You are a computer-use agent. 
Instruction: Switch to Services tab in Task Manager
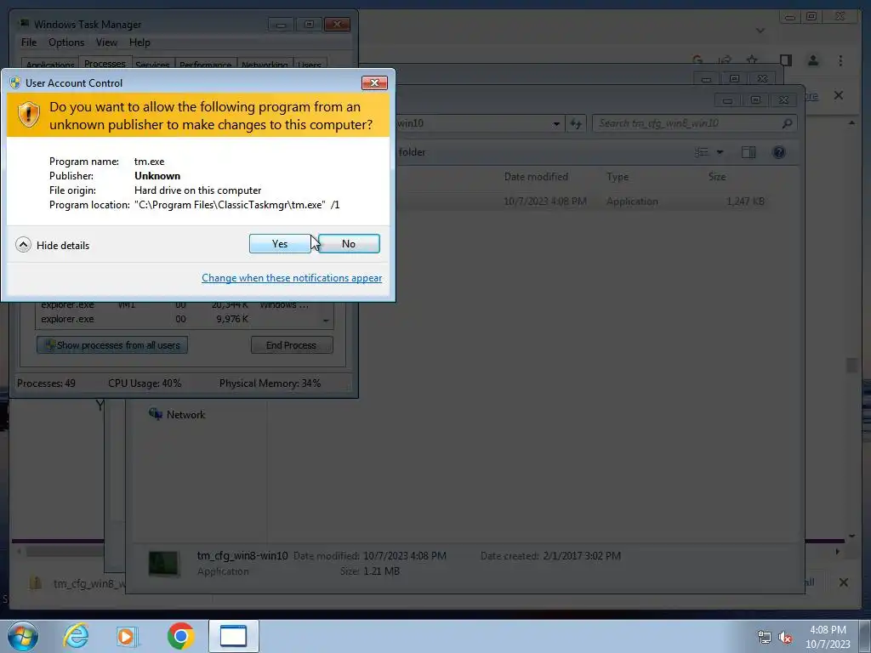153,65
